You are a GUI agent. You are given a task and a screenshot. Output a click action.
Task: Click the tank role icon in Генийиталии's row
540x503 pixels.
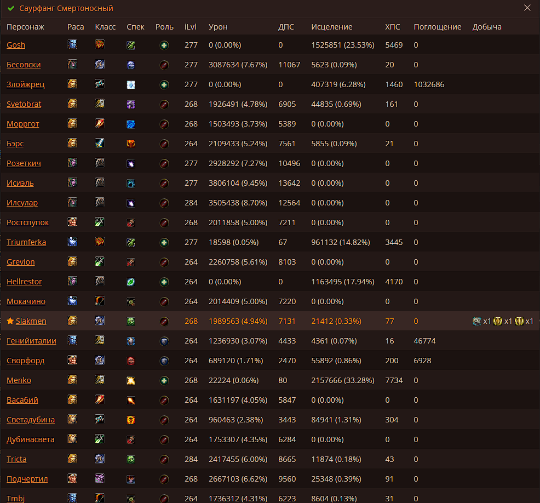pyautogui.click(x=164, y=341)
